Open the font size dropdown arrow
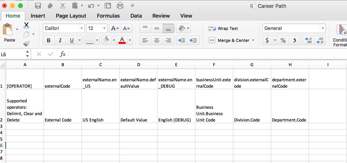This screenshot has width=347, height=163. 104,28
